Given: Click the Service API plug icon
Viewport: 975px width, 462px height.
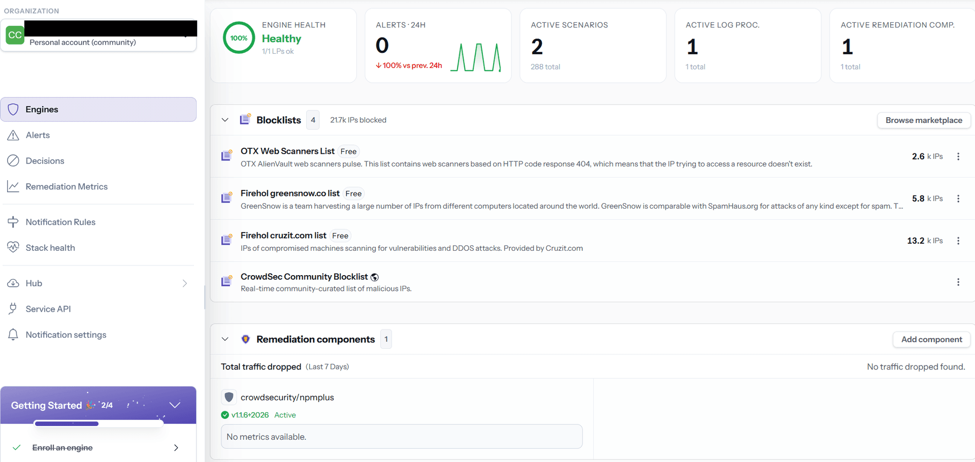Looking at the screenshot, I should [13, 309].
